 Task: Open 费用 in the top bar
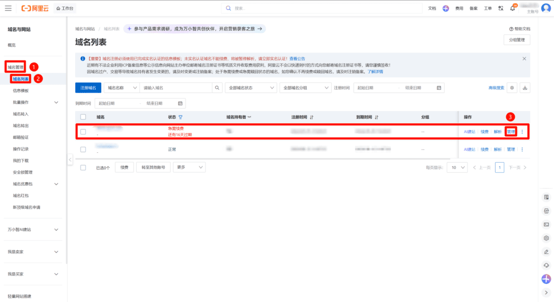coord(459,9)
